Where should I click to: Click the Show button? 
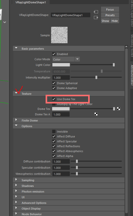point(105,21)
